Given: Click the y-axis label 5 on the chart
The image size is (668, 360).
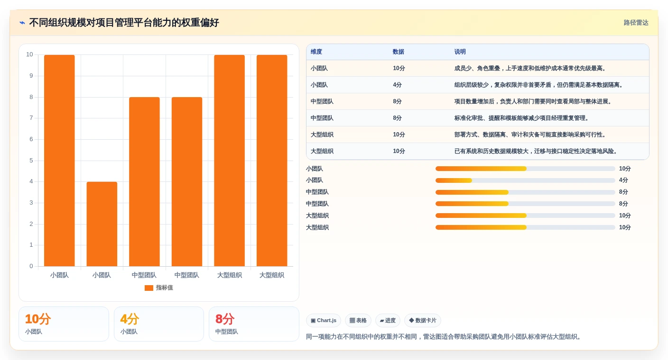Looking at the screenshot, I should (x=31, y=161).
